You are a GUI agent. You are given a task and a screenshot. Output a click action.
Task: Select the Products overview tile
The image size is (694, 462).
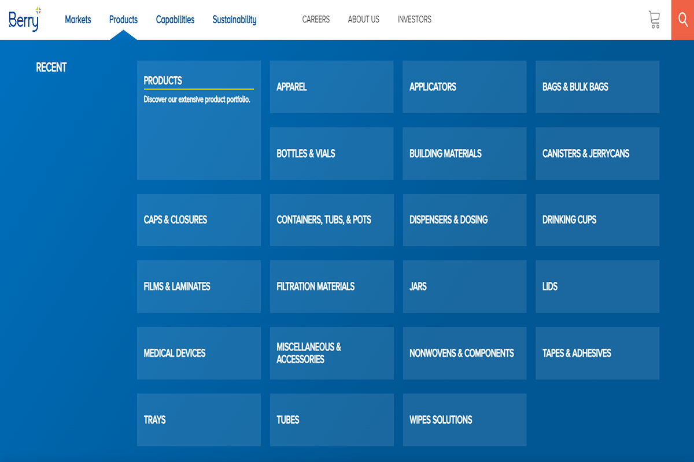[198, 120]
